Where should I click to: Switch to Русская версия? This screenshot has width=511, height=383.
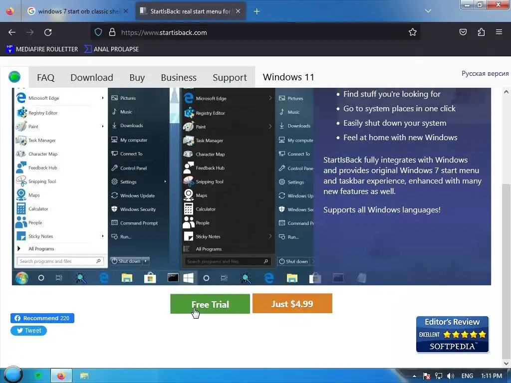[x=485, y=74]
